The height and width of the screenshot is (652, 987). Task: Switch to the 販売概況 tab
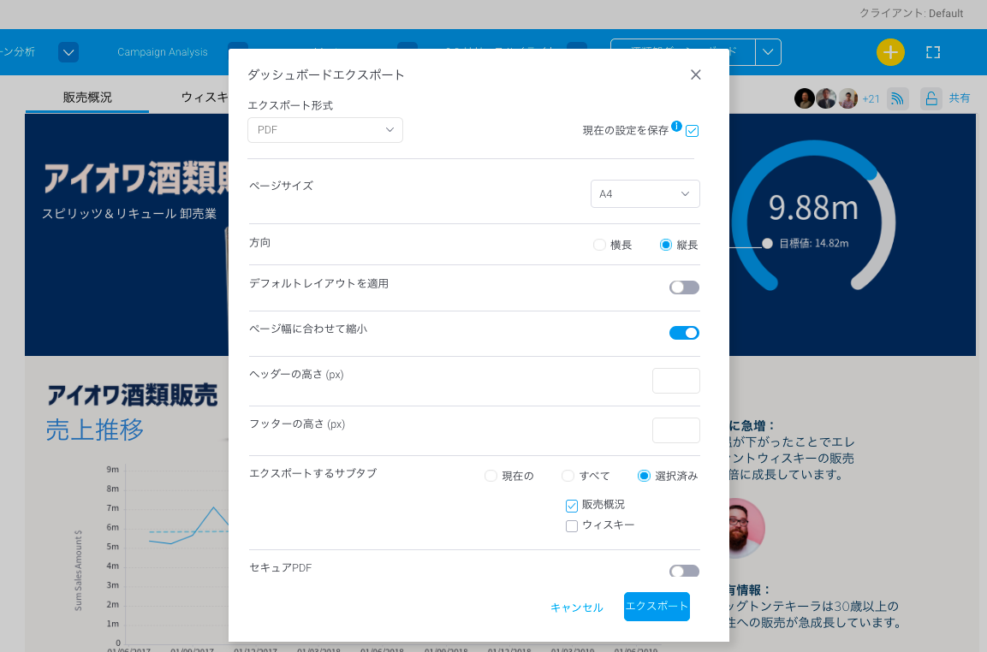[x=87, y=98]
